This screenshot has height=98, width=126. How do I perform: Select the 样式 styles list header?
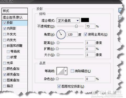click(x=15, y=11)
